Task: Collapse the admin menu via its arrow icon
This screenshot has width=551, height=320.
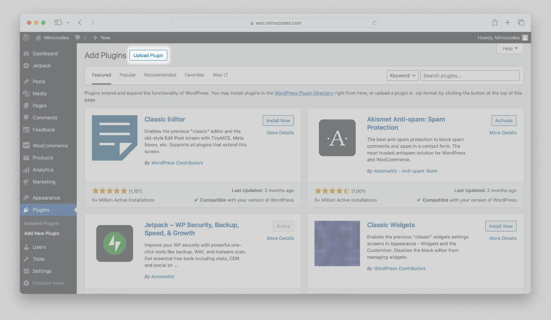Action: click(27, 283)
